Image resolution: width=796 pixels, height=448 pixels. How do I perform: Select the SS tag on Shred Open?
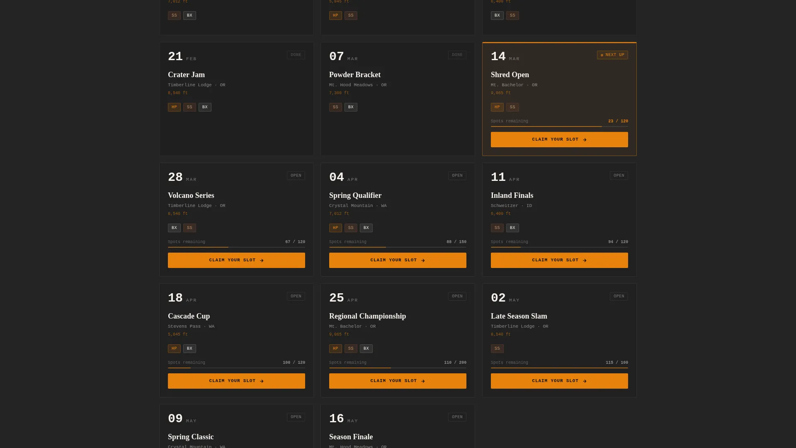[x=512, y=107]
